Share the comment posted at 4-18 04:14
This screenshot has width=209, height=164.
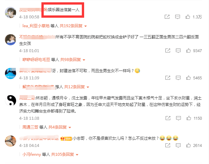168,145
